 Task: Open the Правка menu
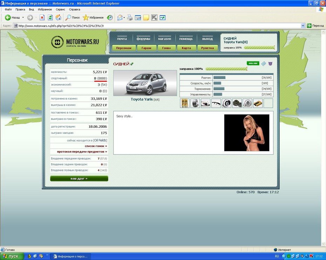(x=20, y=9)
